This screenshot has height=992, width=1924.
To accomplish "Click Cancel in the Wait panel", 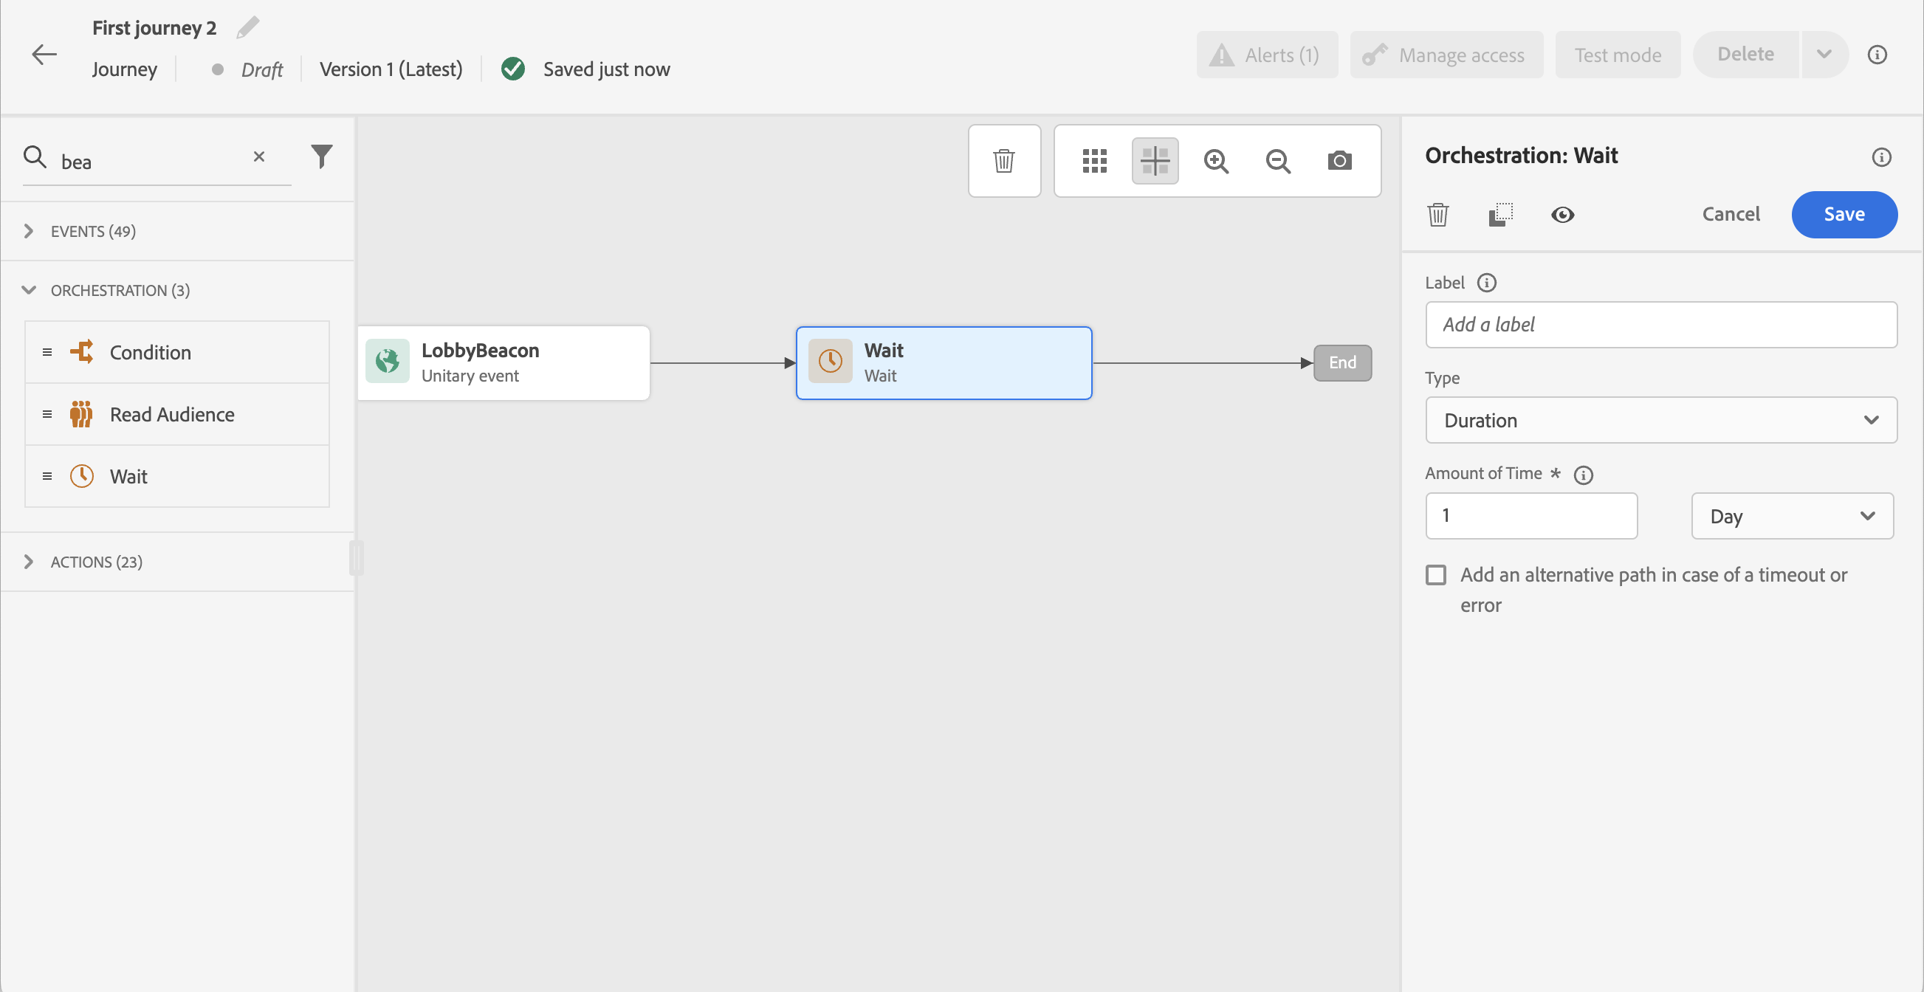I will click(1730, 214).
